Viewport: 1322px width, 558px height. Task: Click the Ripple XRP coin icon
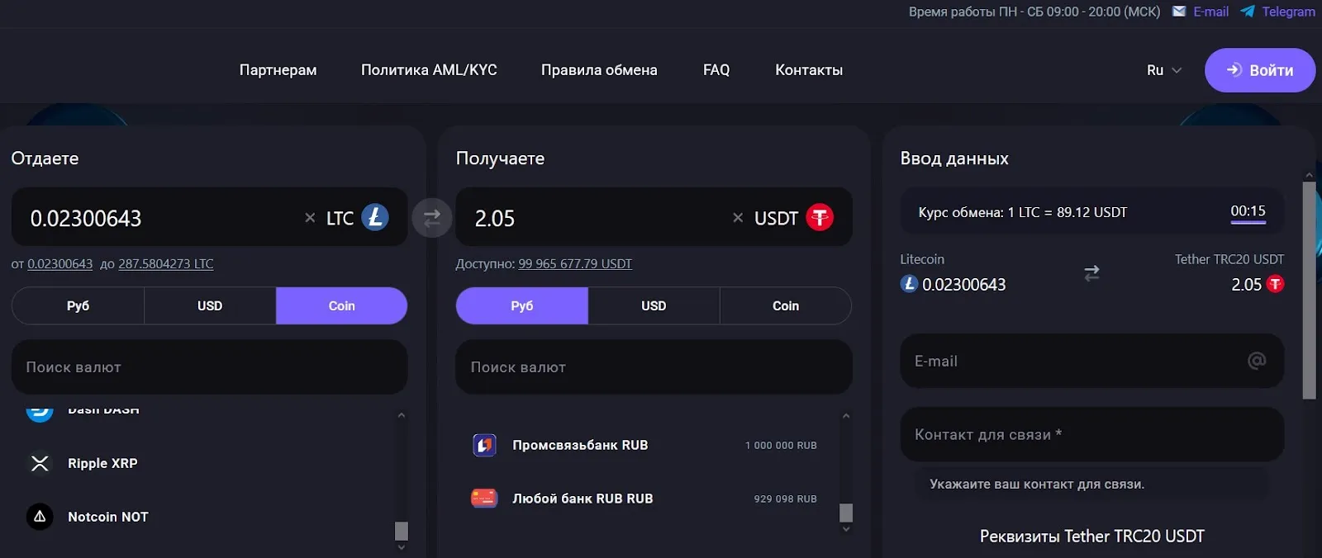tap(40, 463)
